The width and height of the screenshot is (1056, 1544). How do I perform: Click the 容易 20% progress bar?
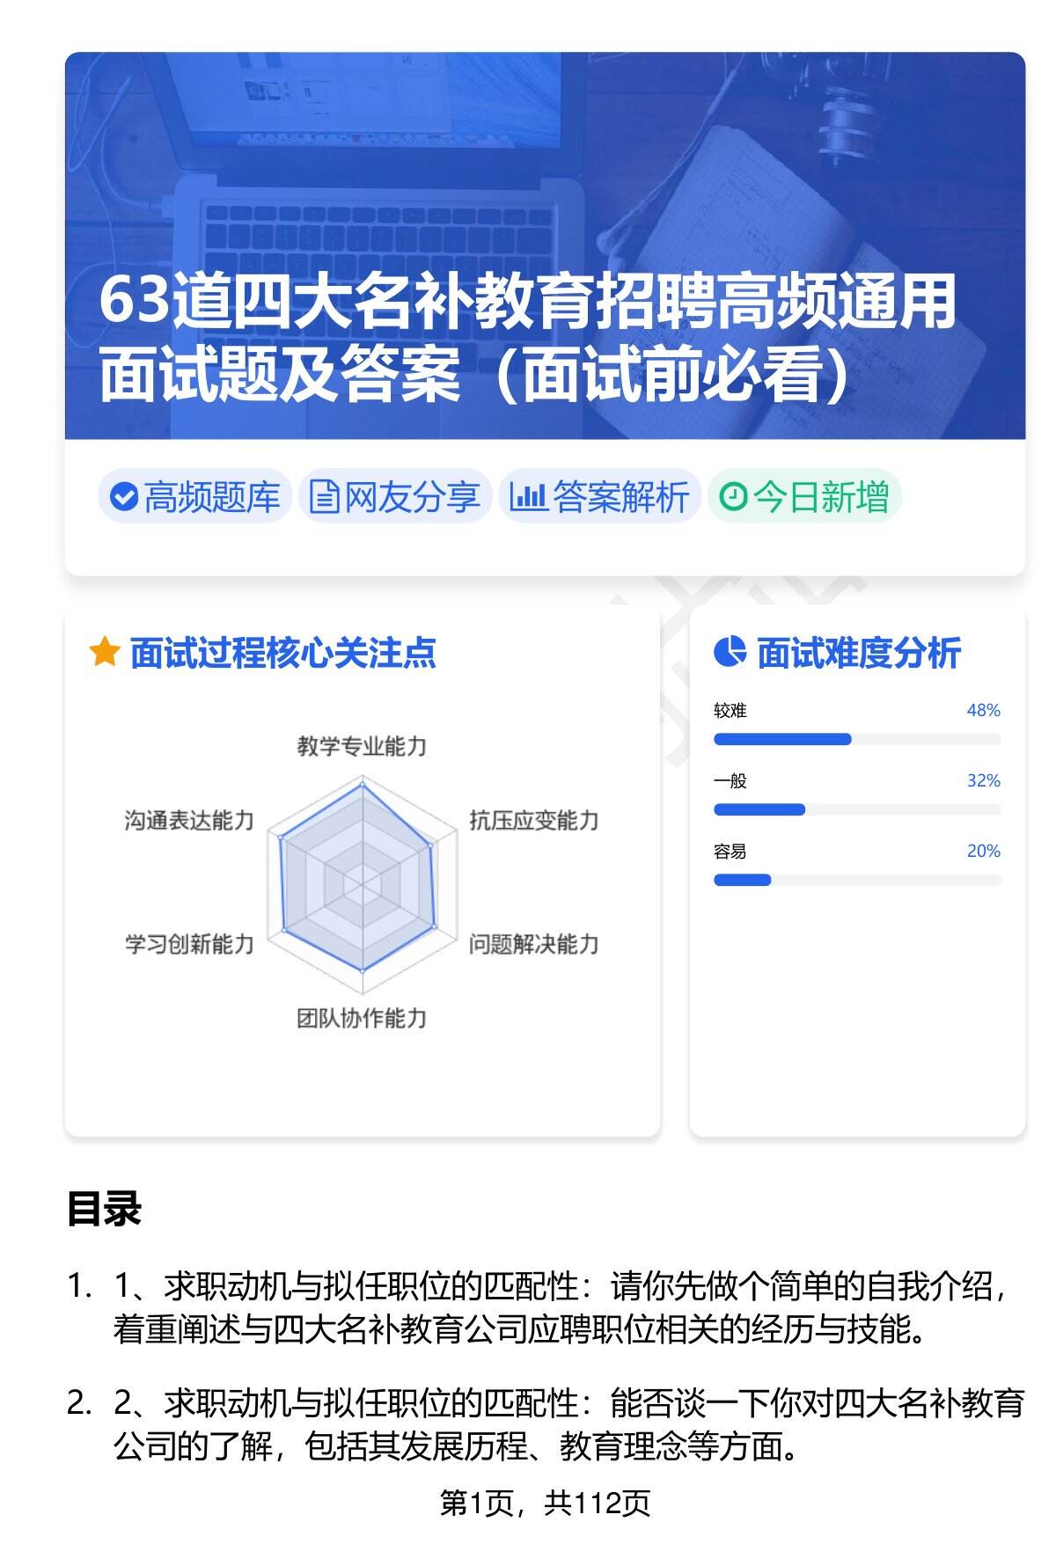(x=856, y=880)
